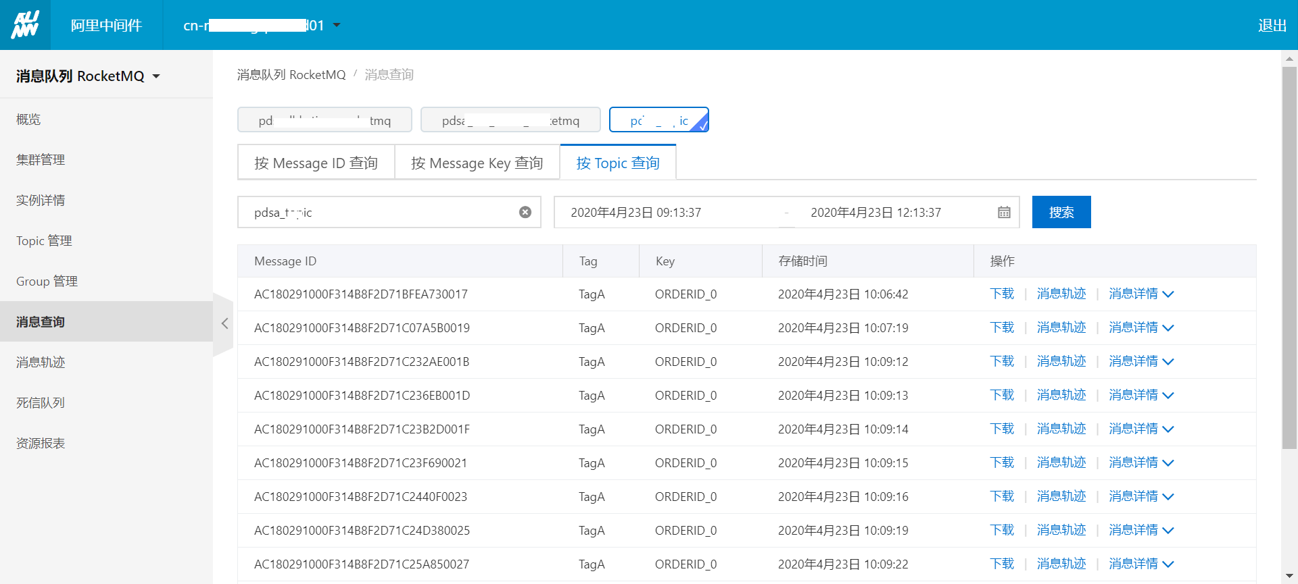Image resolution: width=1298 pixels, height=584 pixels.
Task: Click 阿里中间件 header link
Action: point(106,25)
